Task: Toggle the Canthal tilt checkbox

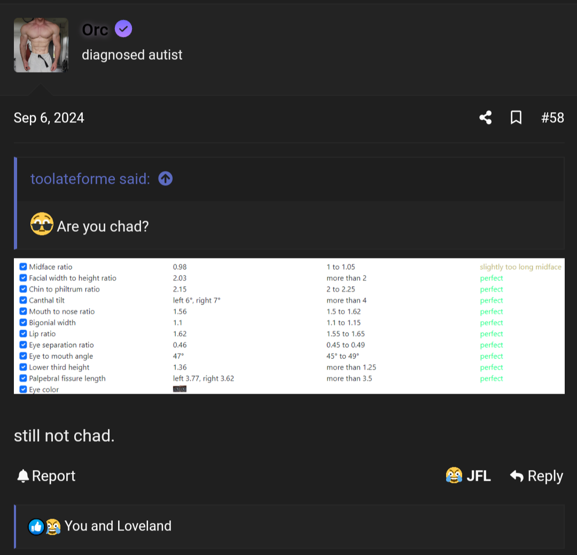Action: (23, 300)
